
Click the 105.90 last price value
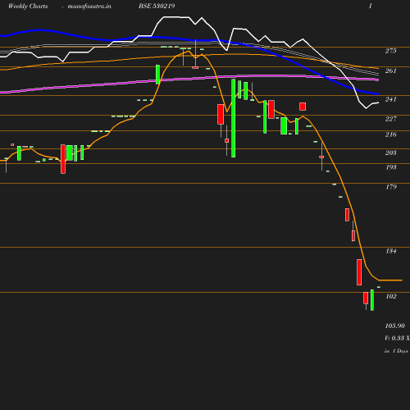coord(394,326)
